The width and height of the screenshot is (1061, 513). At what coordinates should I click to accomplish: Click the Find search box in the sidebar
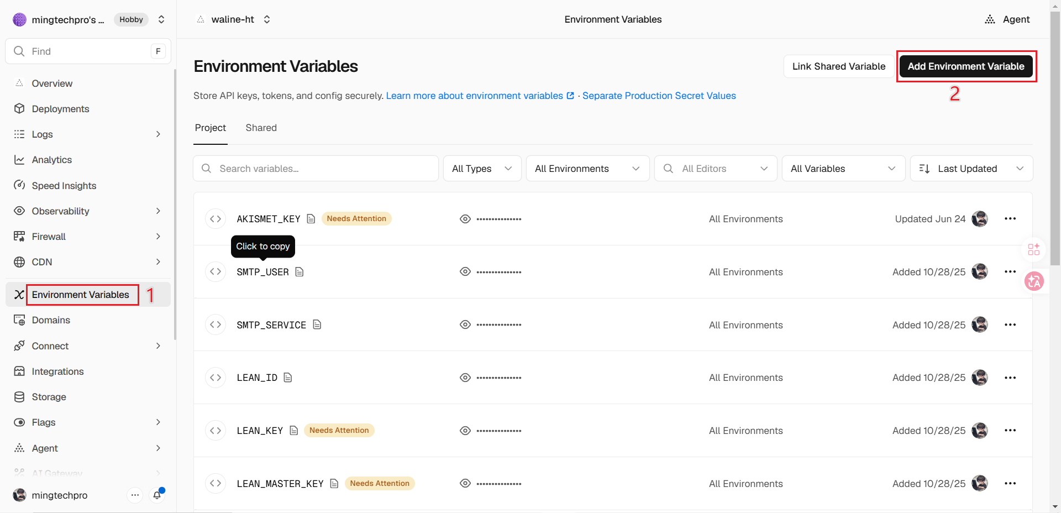point(88,51)
